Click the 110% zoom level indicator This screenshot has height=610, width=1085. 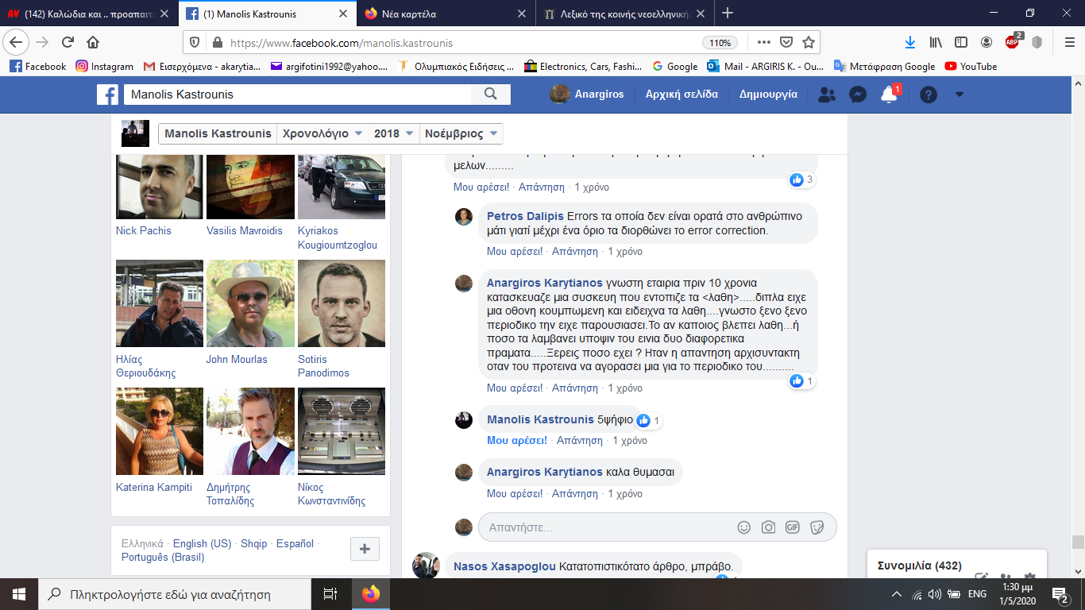pyautogui.click(x=720, y=43)
